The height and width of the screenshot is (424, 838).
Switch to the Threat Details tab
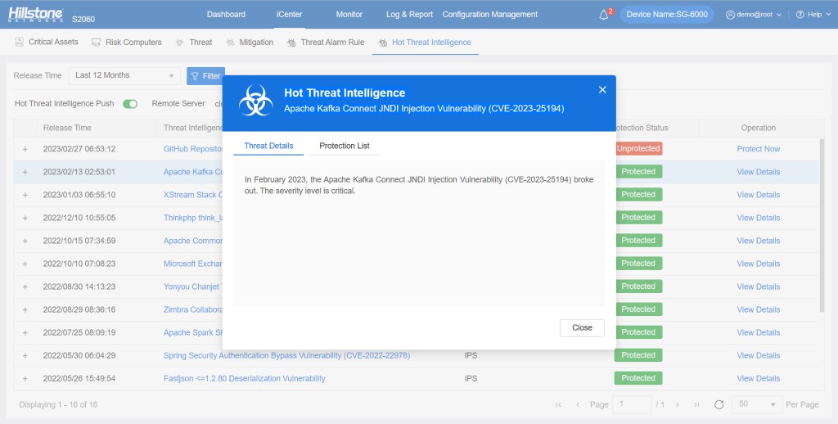click(x=268, y=146)
